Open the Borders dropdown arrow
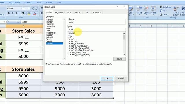 [x=25, y=13]
